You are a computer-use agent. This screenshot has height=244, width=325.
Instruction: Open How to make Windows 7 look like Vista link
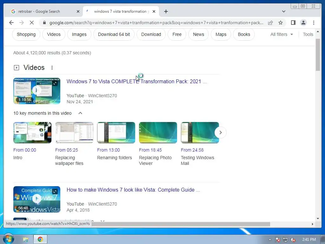coord(133,190)
